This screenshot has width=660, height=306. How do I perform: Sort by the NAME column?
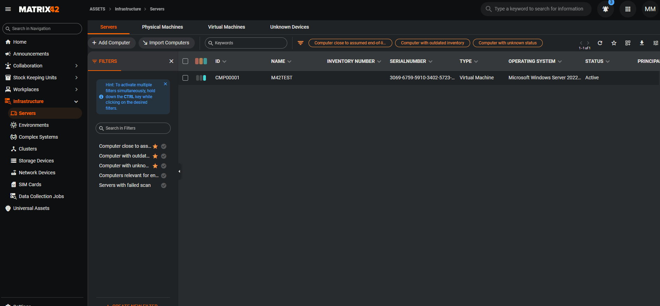[x=281, y=61]
